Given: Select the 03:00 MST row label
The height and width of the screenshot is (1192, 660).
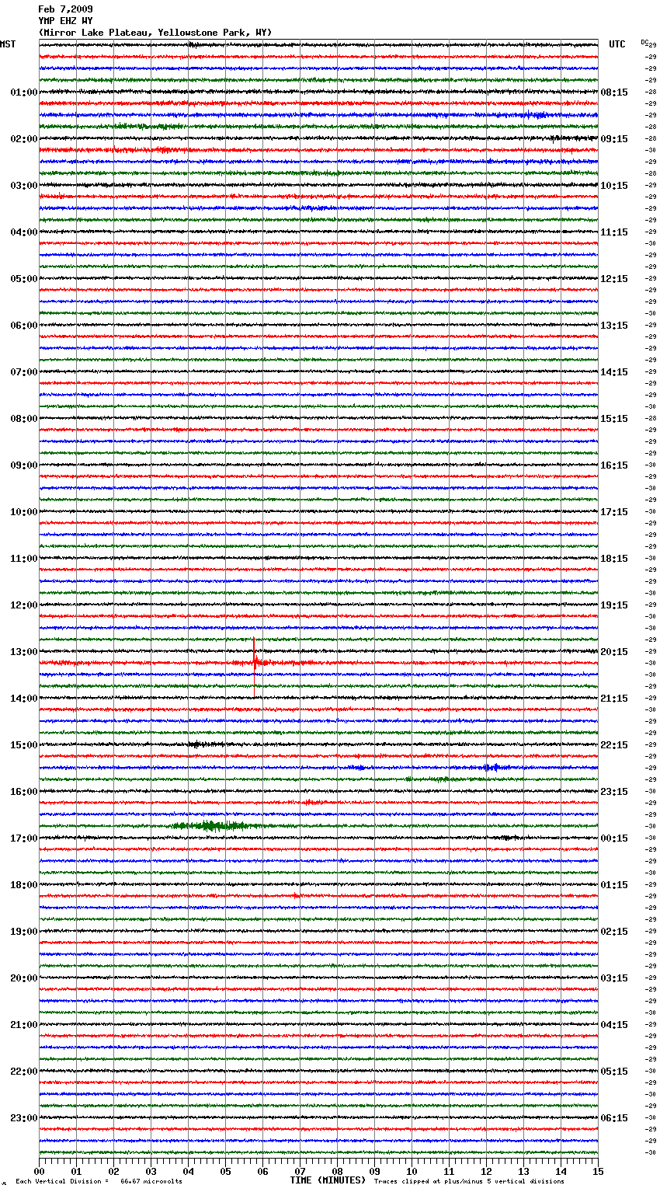Looking at the screenshot, I should (24, 186).
